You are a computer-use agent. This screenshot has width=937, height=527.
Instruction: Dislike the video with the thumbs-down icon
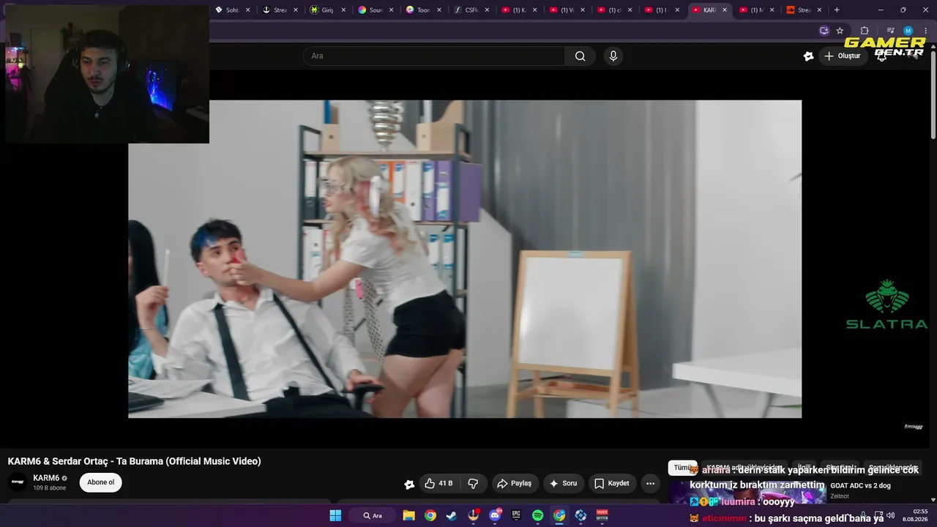tap(473, 483)
